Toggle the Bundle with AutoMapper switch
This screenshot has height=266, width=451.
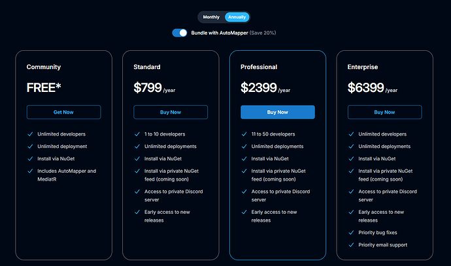(x=180, y=33)
